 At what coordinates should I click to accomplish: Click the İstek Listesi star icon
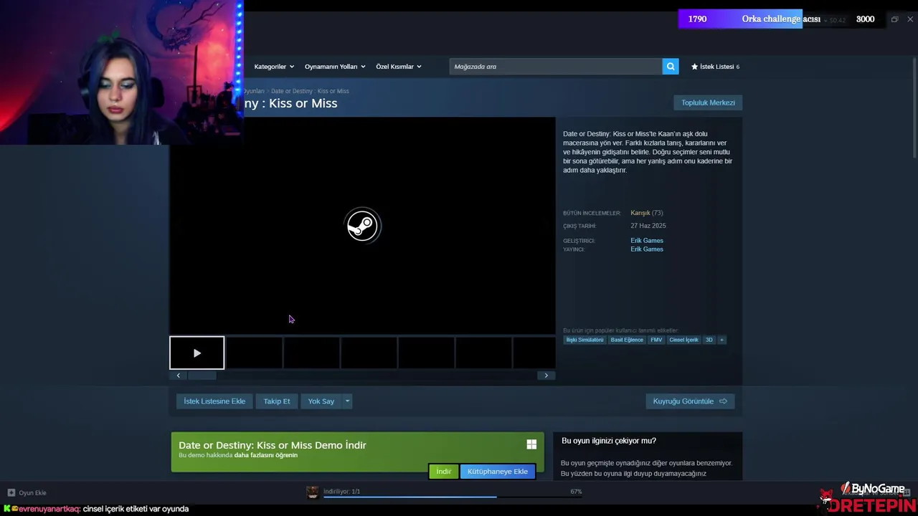(694, 67)
